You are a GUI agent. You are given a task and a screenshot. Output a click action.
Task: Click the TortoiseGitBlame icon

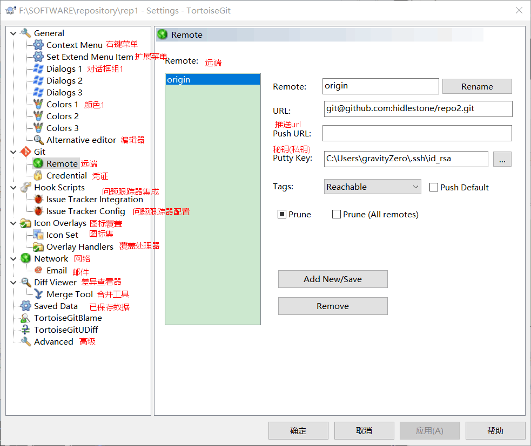[26, 318]
